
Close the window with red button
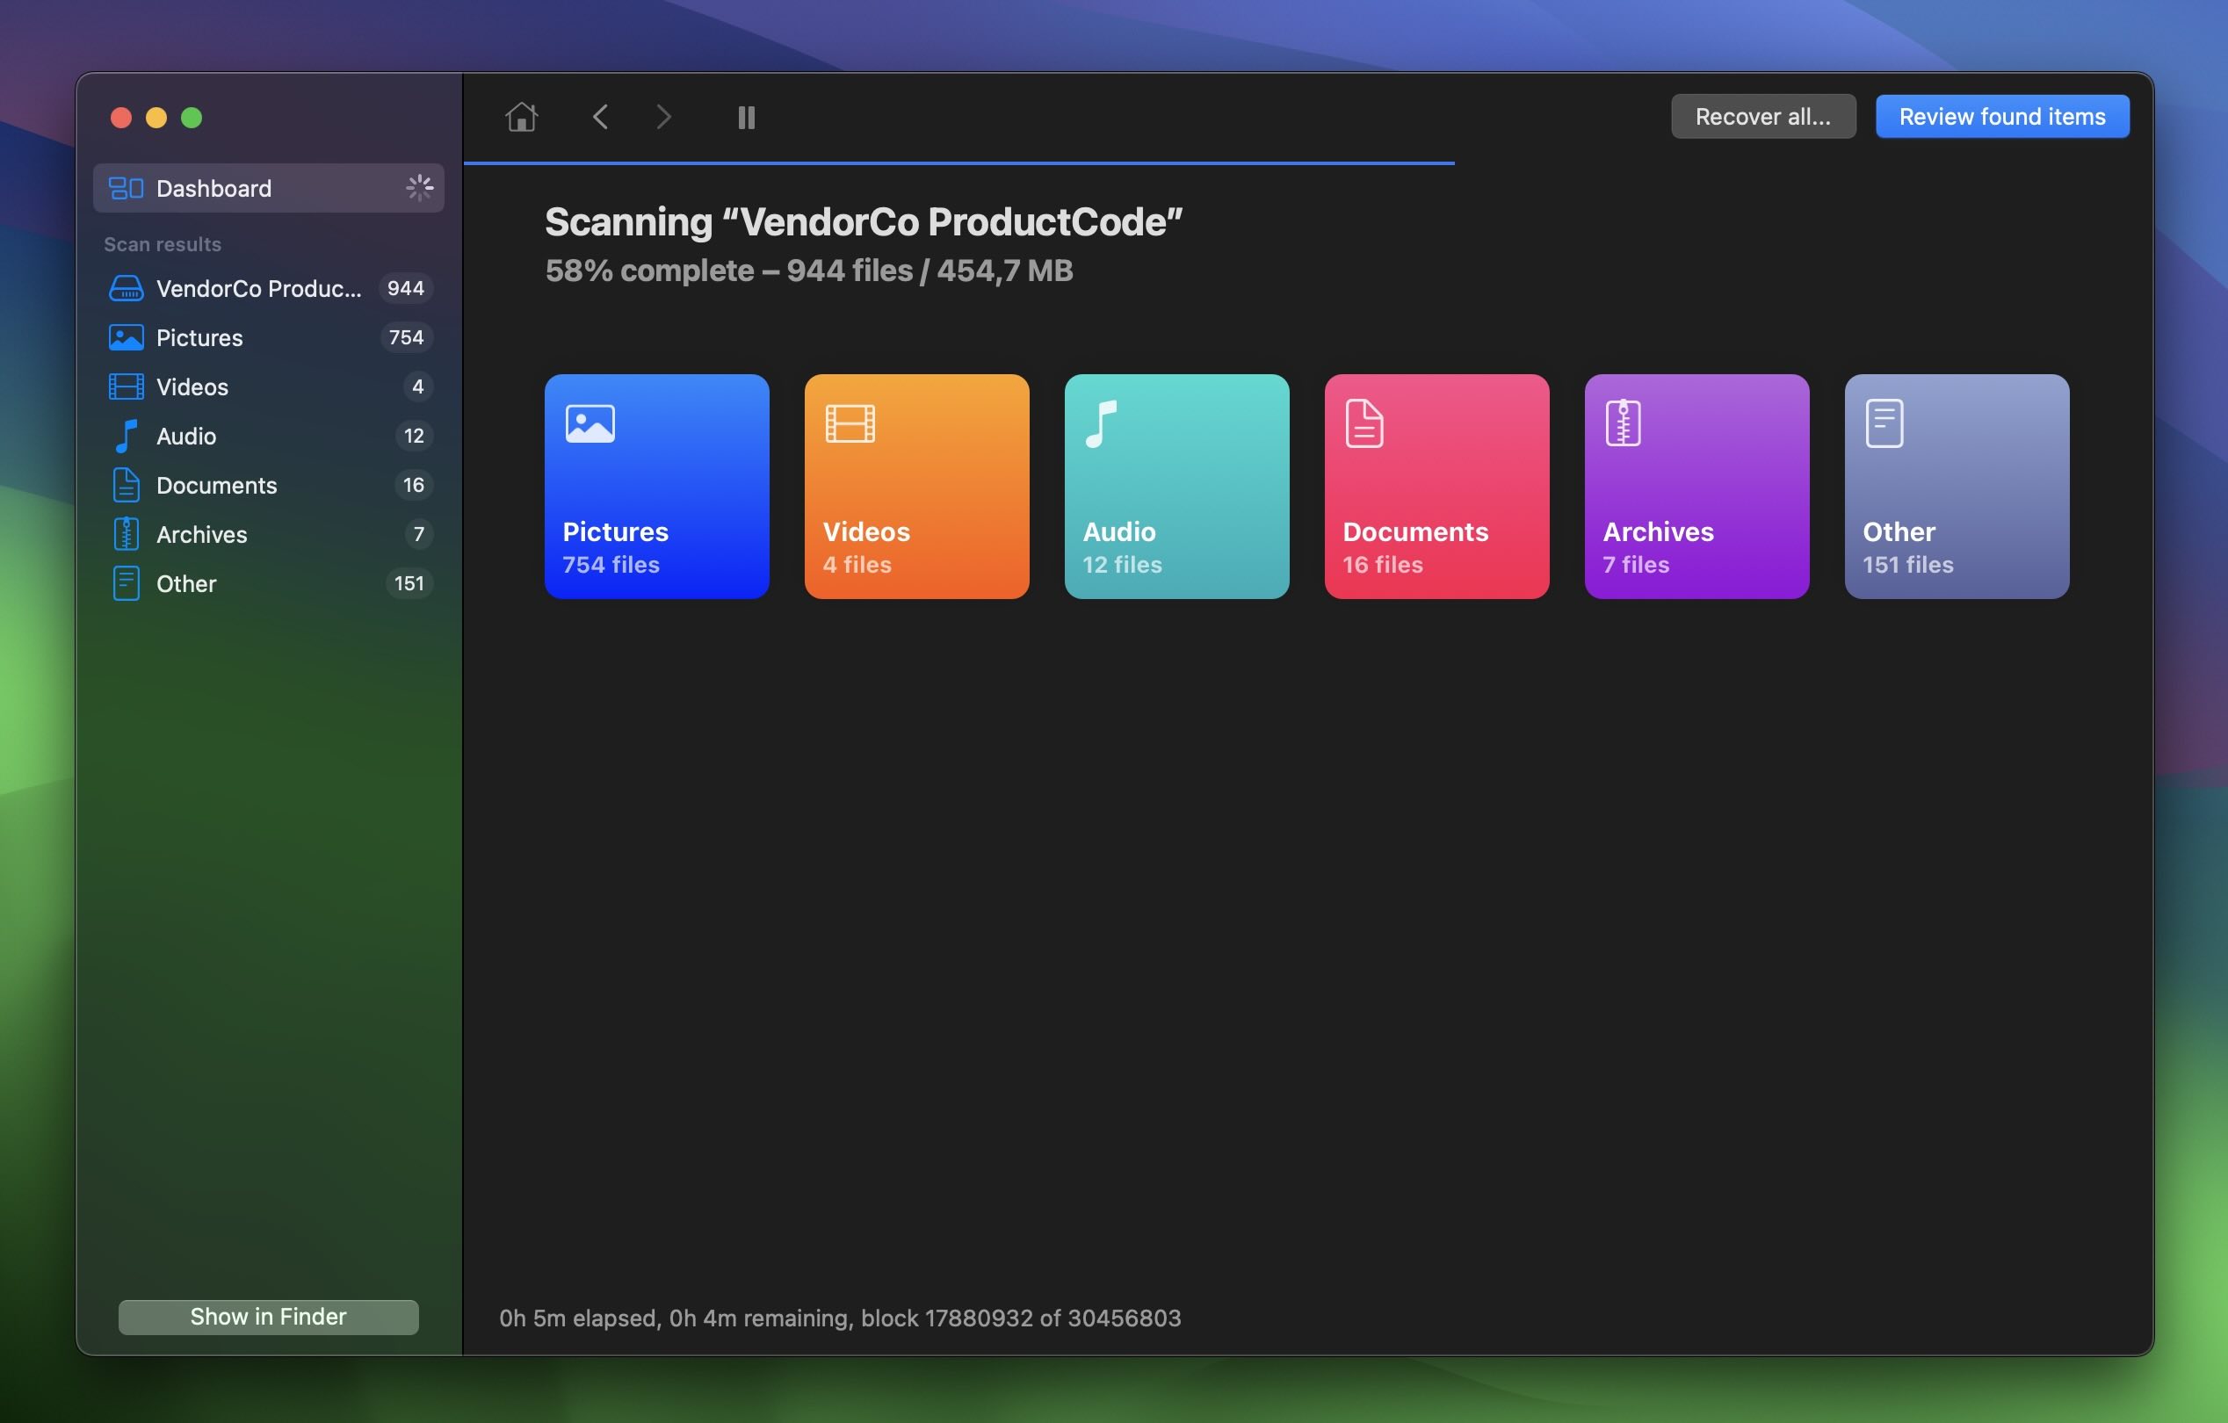click(x=121, y=118)
